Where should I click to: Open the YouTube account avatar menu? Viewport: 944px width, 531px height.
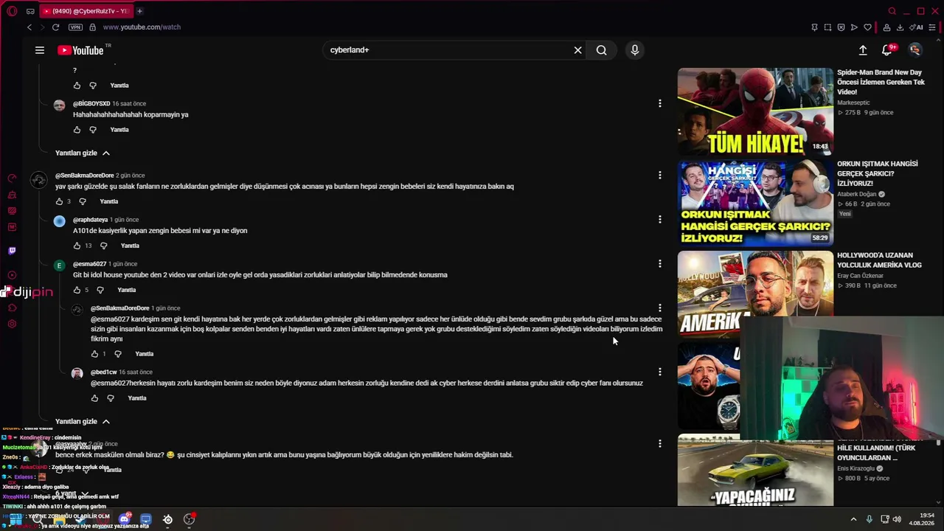(x=915, y=50)
